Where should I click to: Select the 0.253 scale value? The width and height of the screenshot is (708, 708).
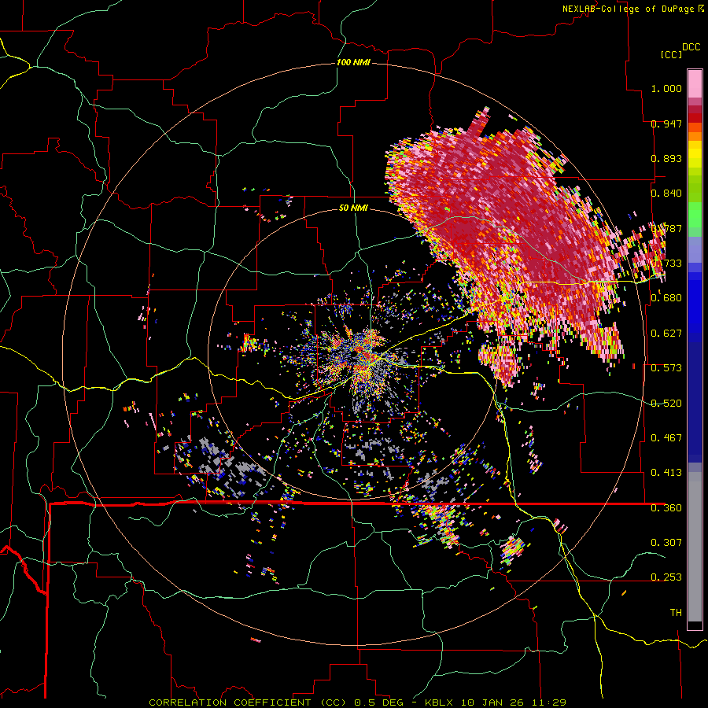click(x=666, y=577)
